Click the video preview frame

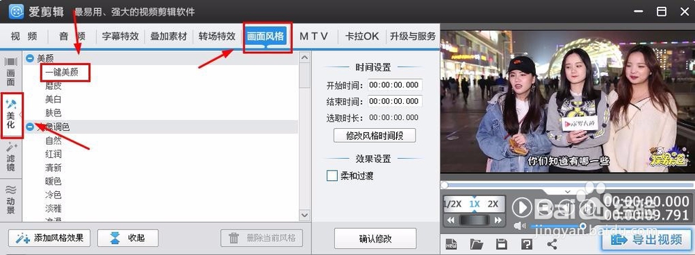pos(567,102)
